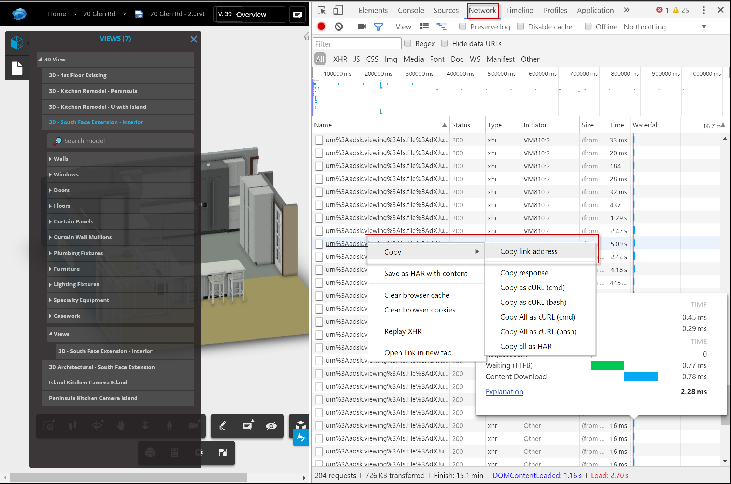Collapse the Views tree node
The height and width of the screenshot is (484, 731).
50,334
